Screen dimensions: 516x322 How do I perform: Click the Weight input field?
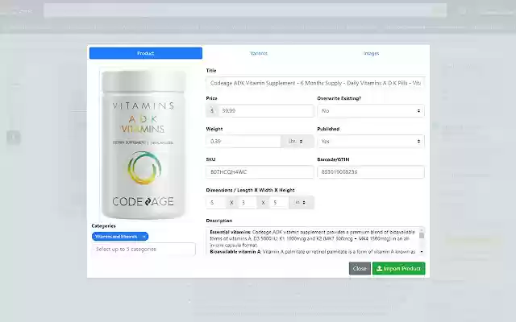pos(243,142)
